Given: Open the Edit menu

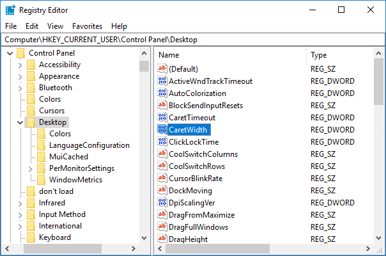Looking at the screenshot, I should point(32,26).
